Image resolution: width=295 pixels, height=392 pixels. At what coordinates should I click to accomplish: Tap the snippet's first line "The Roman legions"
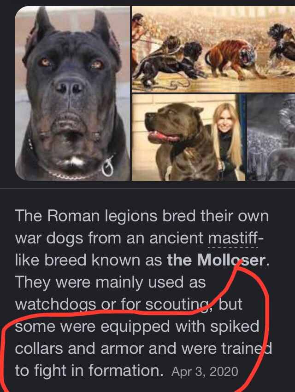86,216
